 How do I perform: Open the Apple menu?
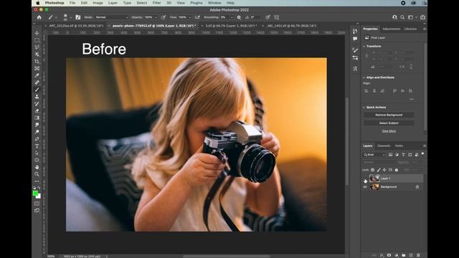pyautogui.click(x=38, y=3)
